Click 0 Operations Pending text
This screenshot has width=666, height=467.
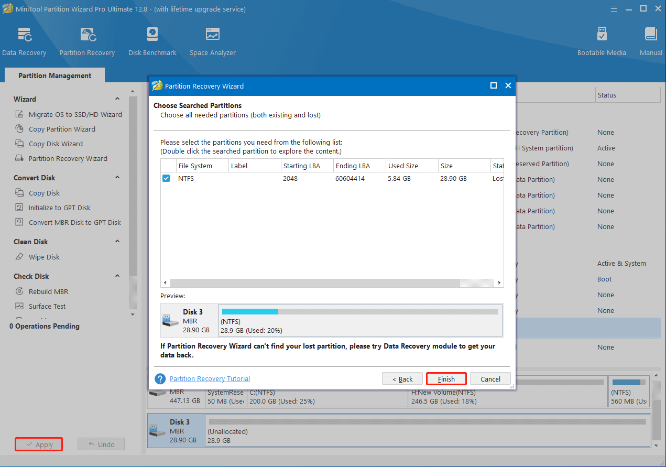(45, 326)
